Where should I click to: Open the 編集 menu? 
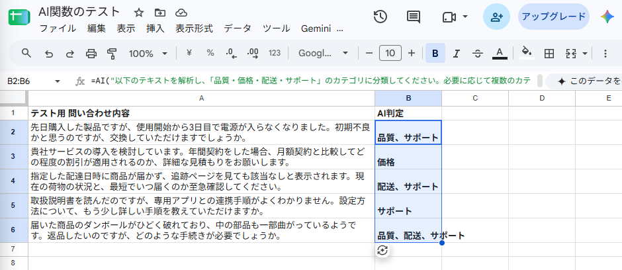coord(97,28)
